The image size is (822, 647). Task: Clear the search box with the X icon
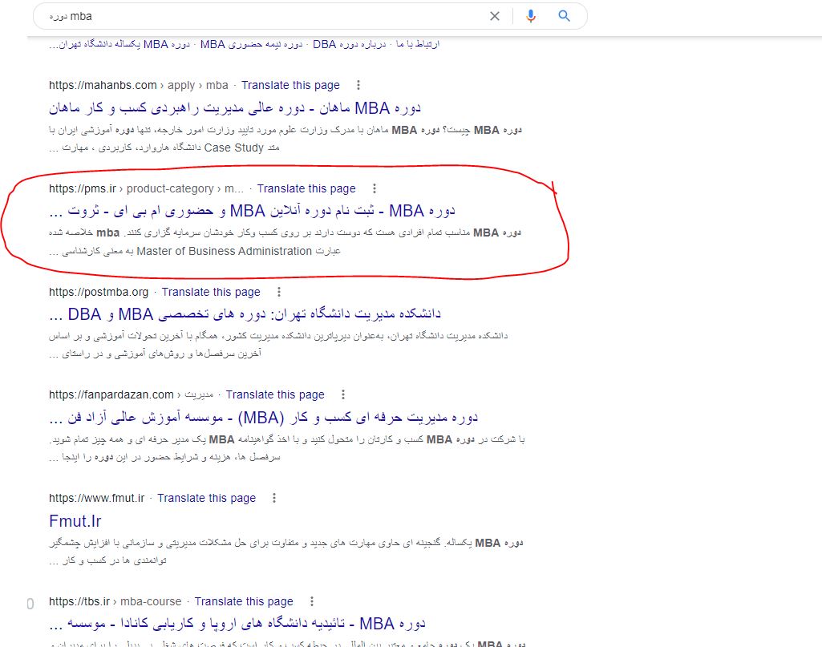(x=494, y=16)
